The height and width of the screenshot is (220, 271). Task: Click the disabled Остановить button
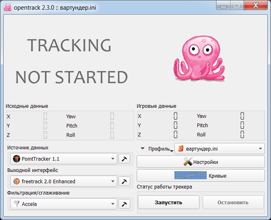click(x=233, y=202)
